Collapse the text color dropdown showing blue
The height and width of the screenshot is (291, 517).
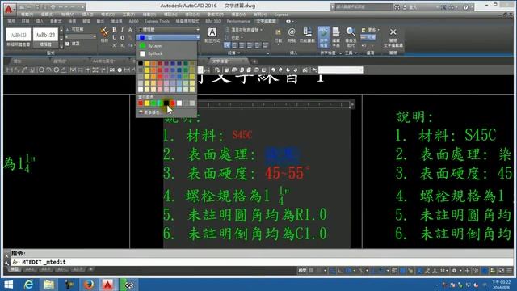tap(169, 37)
